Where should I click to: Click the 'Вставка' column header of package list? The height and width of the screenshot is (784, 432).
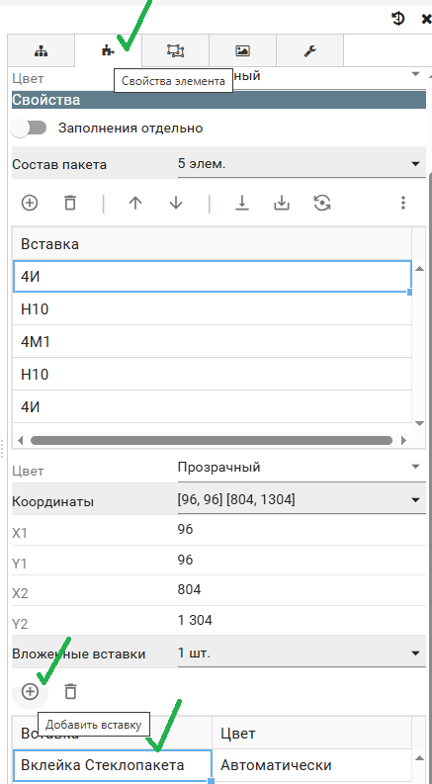click(x=212, y=244)
